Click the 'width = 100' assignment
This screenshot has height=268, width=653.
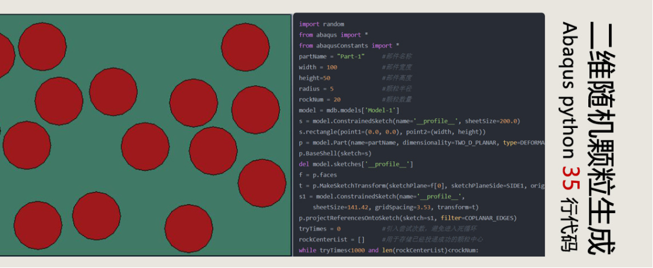tap(318, 68)
